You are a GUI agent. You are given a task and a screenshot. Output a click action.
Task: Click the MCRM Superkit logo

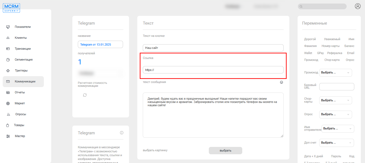click(12, 8)
